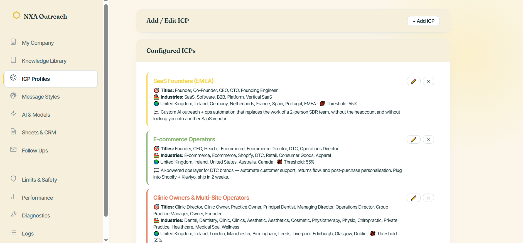
Task: Select the ICP Profiles menu item
Action: (51, 79)
